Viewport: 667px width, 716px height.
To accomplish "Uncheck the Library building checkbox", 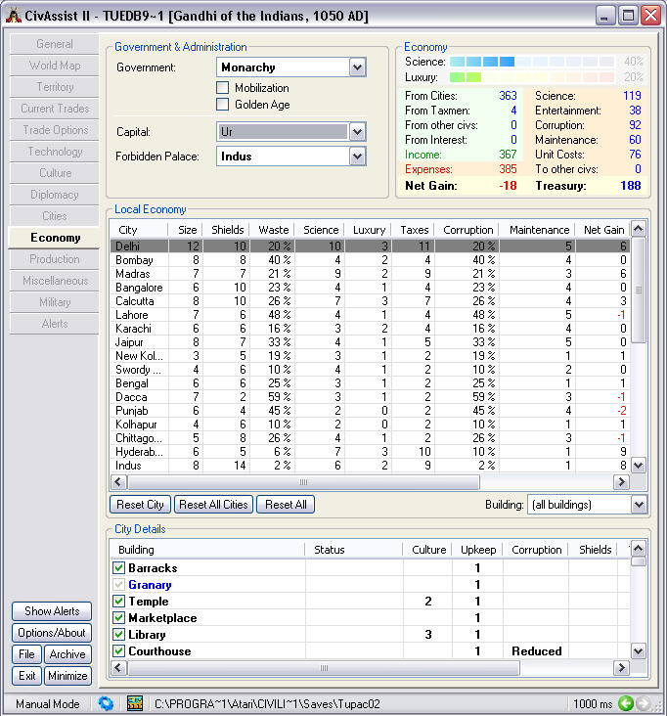I will point(118,635).
